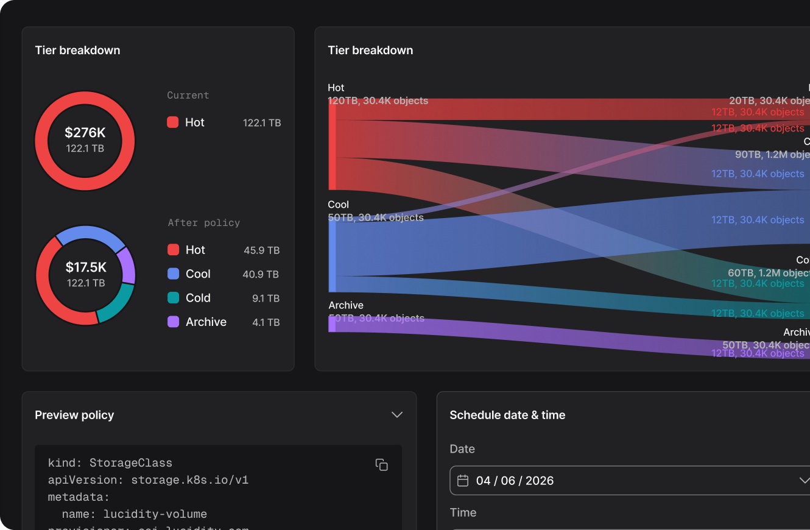Click '120TB, 30.4K objects' under Hot
810x530 pixels.
tap(378, 101)
